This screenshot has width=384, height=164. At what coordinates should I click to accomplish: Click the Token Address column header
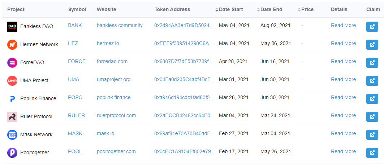coord(172,9)
